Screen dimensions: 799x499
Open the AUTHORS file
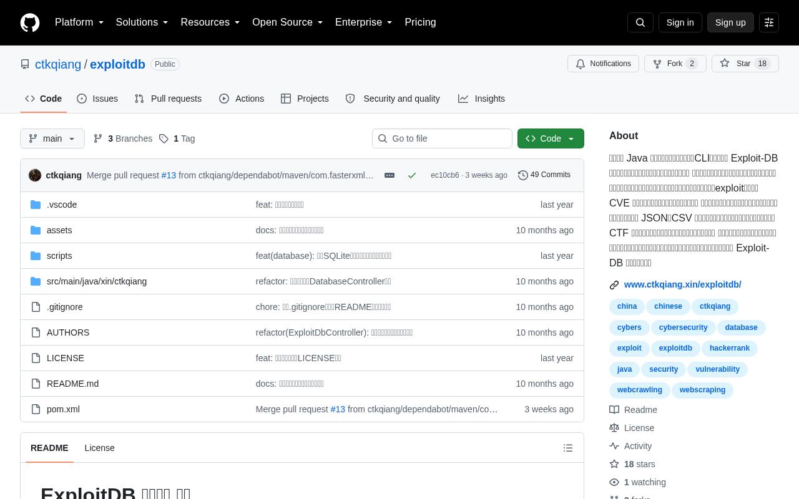click(68, 332)
